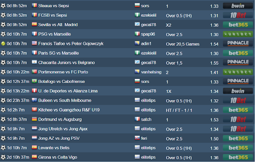
Task: Click the Bulgaria flag next to tipster sors
Action: click(x=137, y=6)
